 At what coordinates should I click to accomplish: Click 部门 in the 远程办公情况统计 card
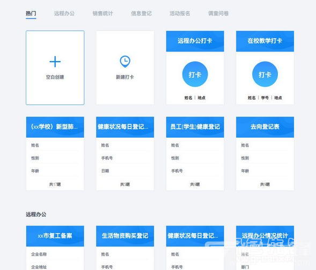click(x=245, y=267)
